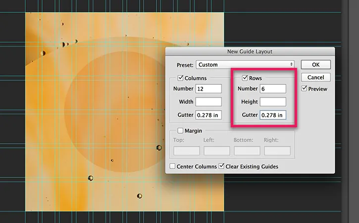Open the Preset dropdown showing Custom
Image resolution: width=359 pixels, height=223 pixels.
[245, 64]
